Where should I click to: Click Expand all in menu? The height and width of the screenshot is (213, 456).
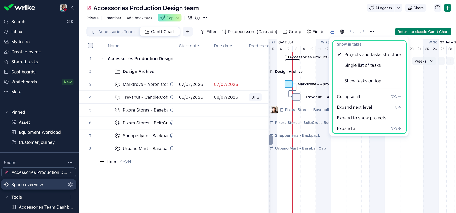(x=369, y=128)
